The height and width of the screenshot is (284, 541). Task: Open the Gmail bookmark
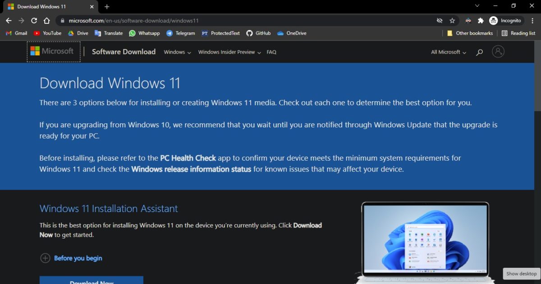coord(16,33)
